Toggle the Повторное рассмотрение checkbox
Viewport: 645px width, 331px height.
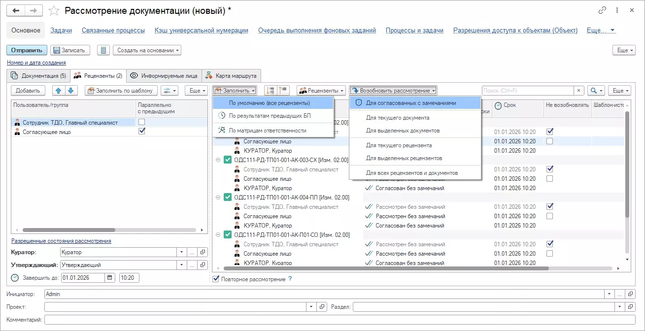point(215,279)
